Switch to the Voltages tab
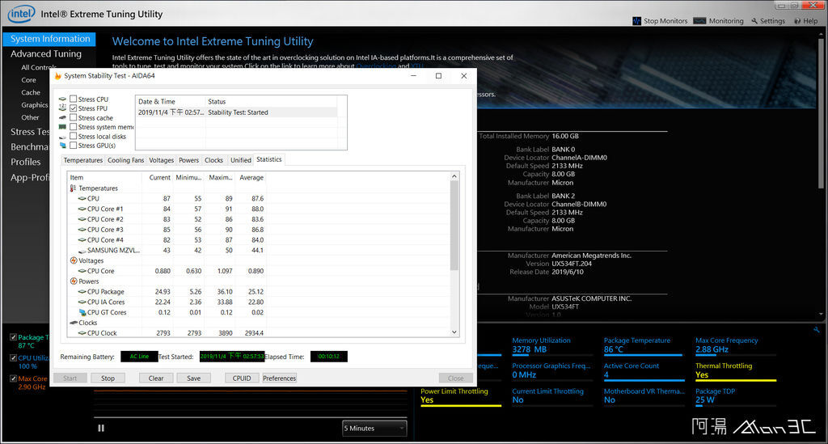Screen dimensions: 828x444 tap(161, 160)
